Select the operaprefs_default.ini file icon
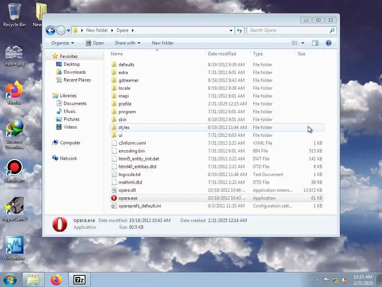 pos(114,206)
